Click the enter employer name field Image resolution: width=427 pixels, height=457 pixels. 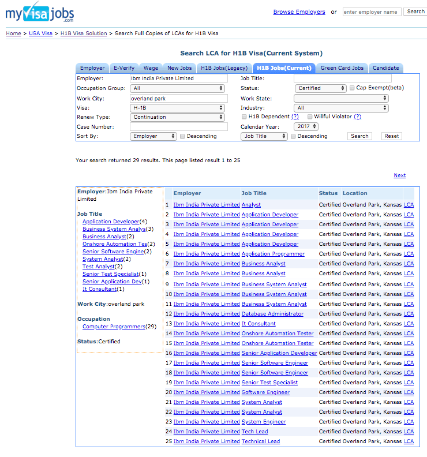pyautogui.click(x=372, y=12)
